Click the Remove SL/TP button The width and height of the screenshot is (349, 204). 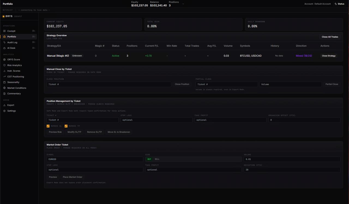[94, 132]
